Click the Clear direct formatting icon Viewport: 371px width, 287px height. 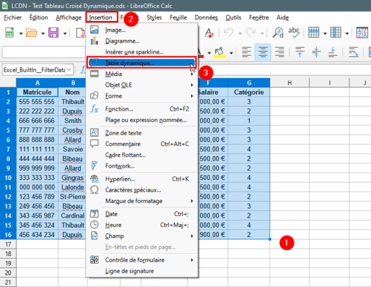tap(209, 33)
